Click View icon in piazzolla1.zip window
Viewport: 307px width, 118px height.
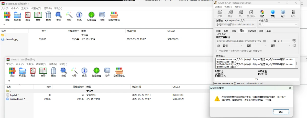click(x=43, y=70)
